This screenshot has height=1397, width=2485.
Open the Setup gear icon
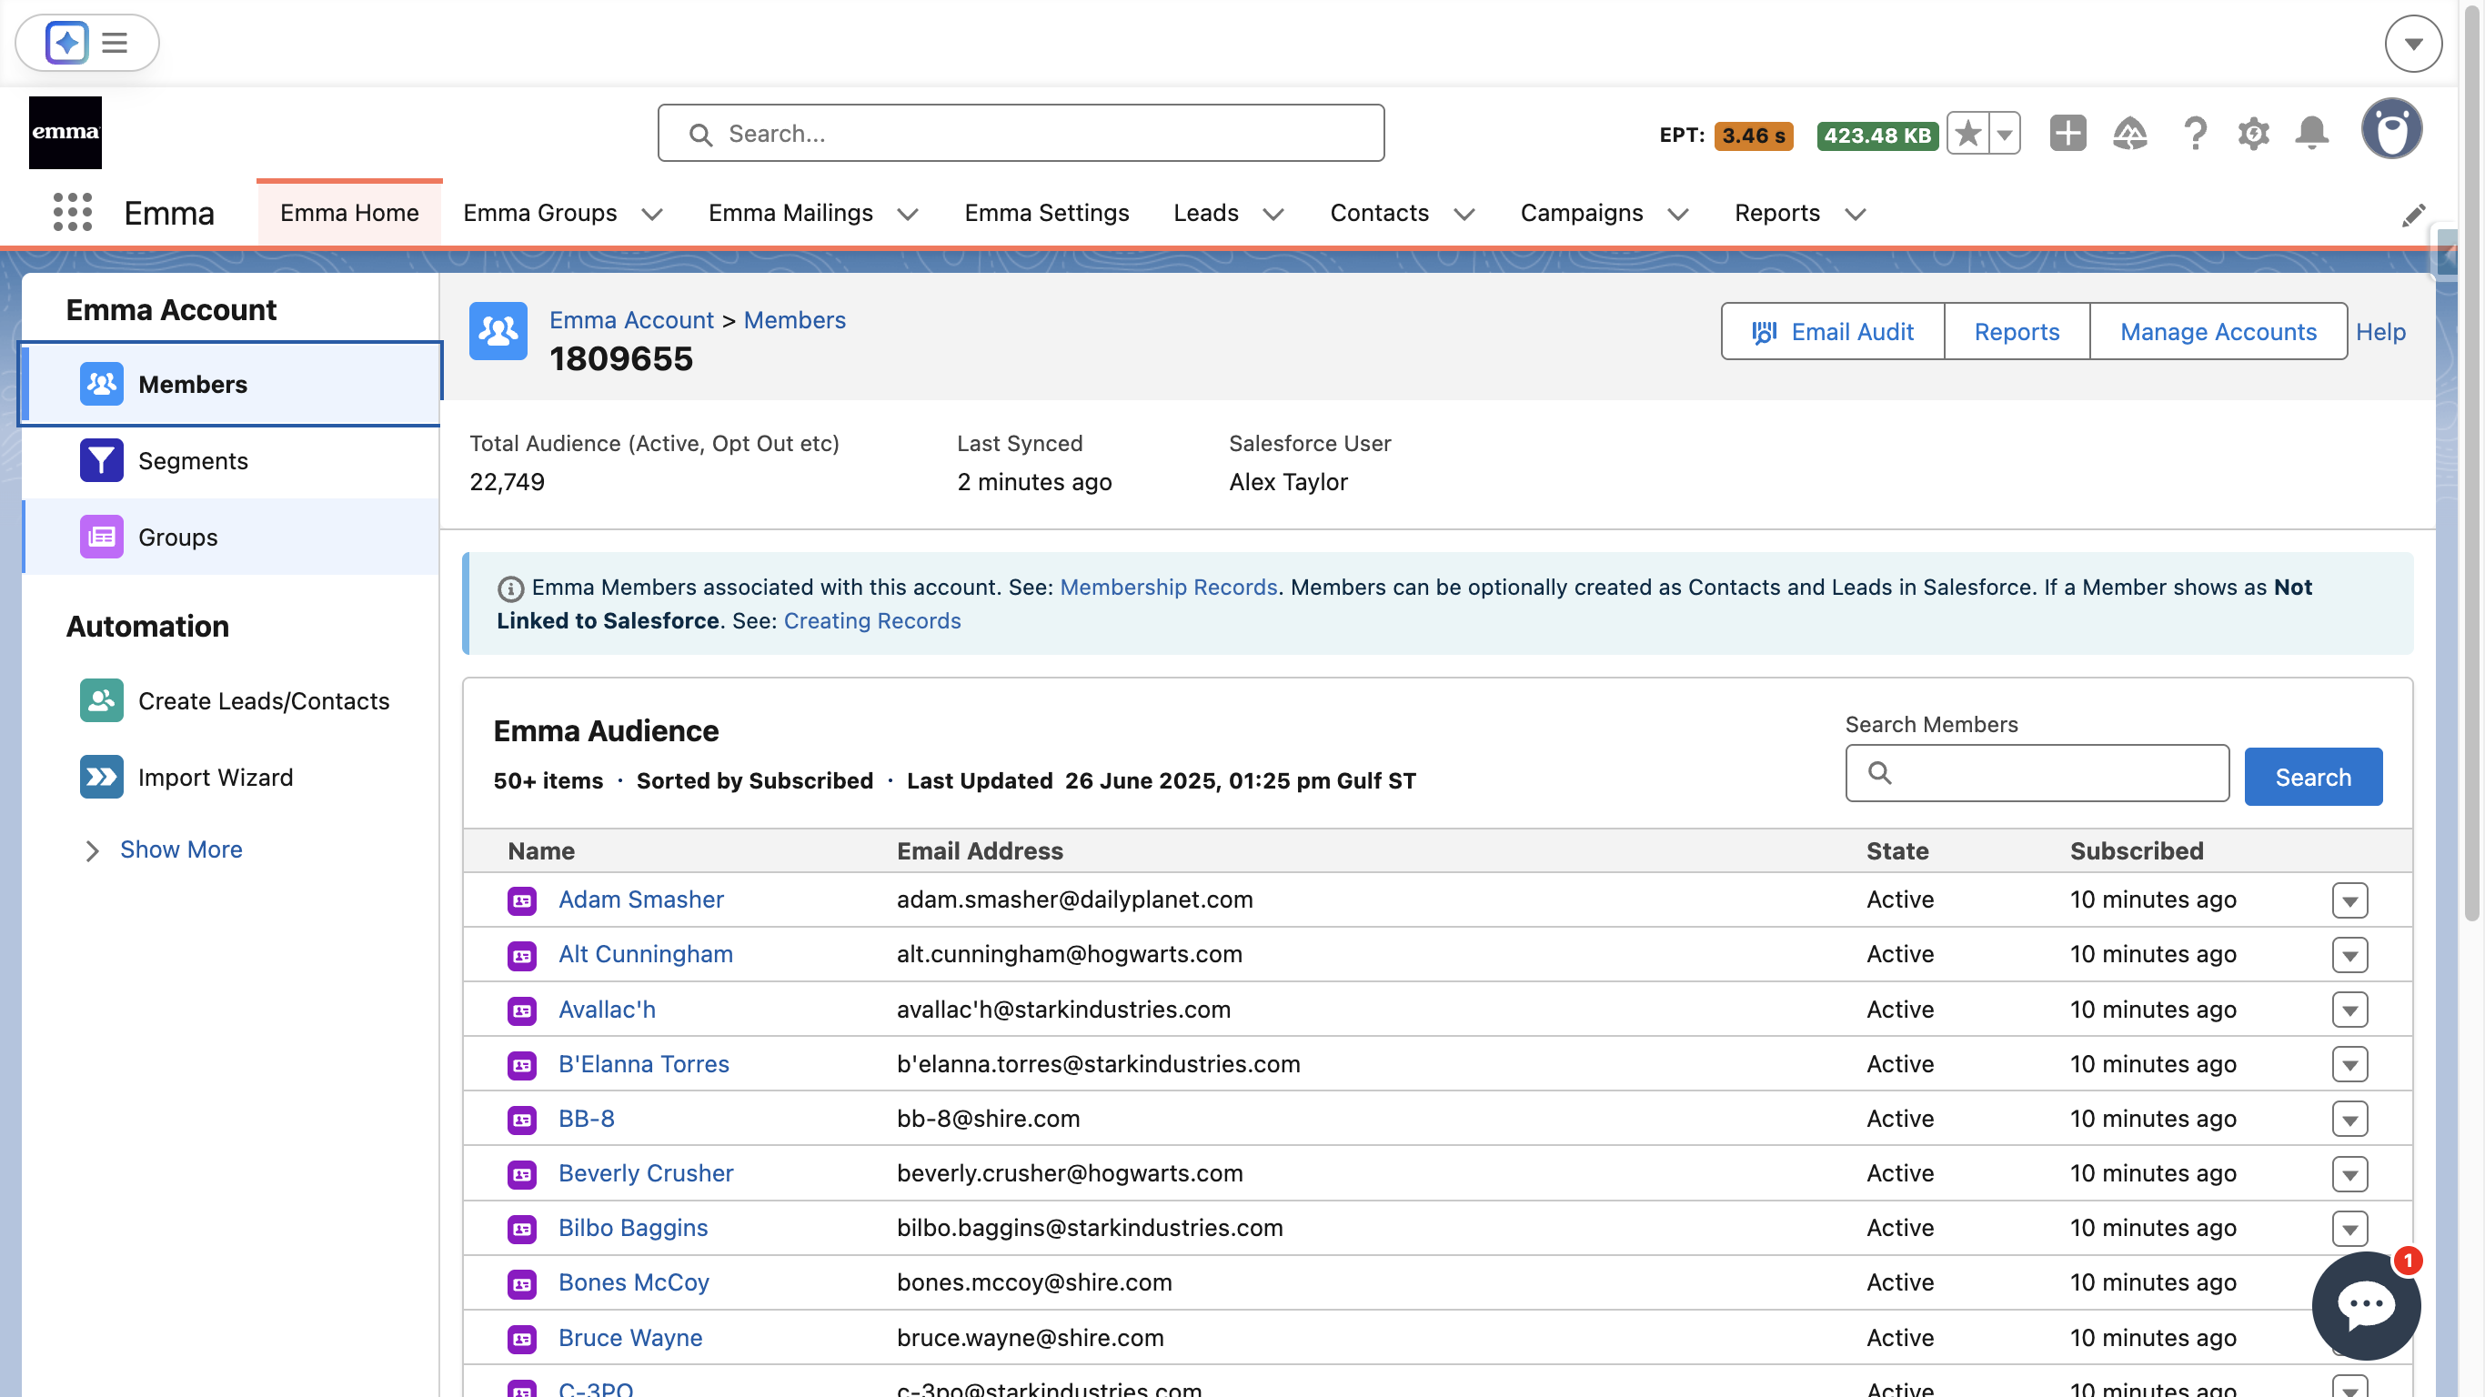point(2253,133)
